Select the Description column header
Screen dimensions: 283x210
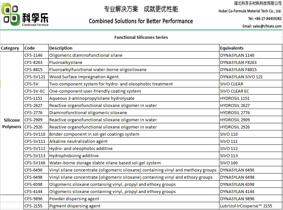point(61,48)
